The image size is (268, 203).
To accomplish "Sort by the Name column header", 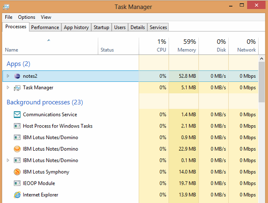I will [50, 46].
